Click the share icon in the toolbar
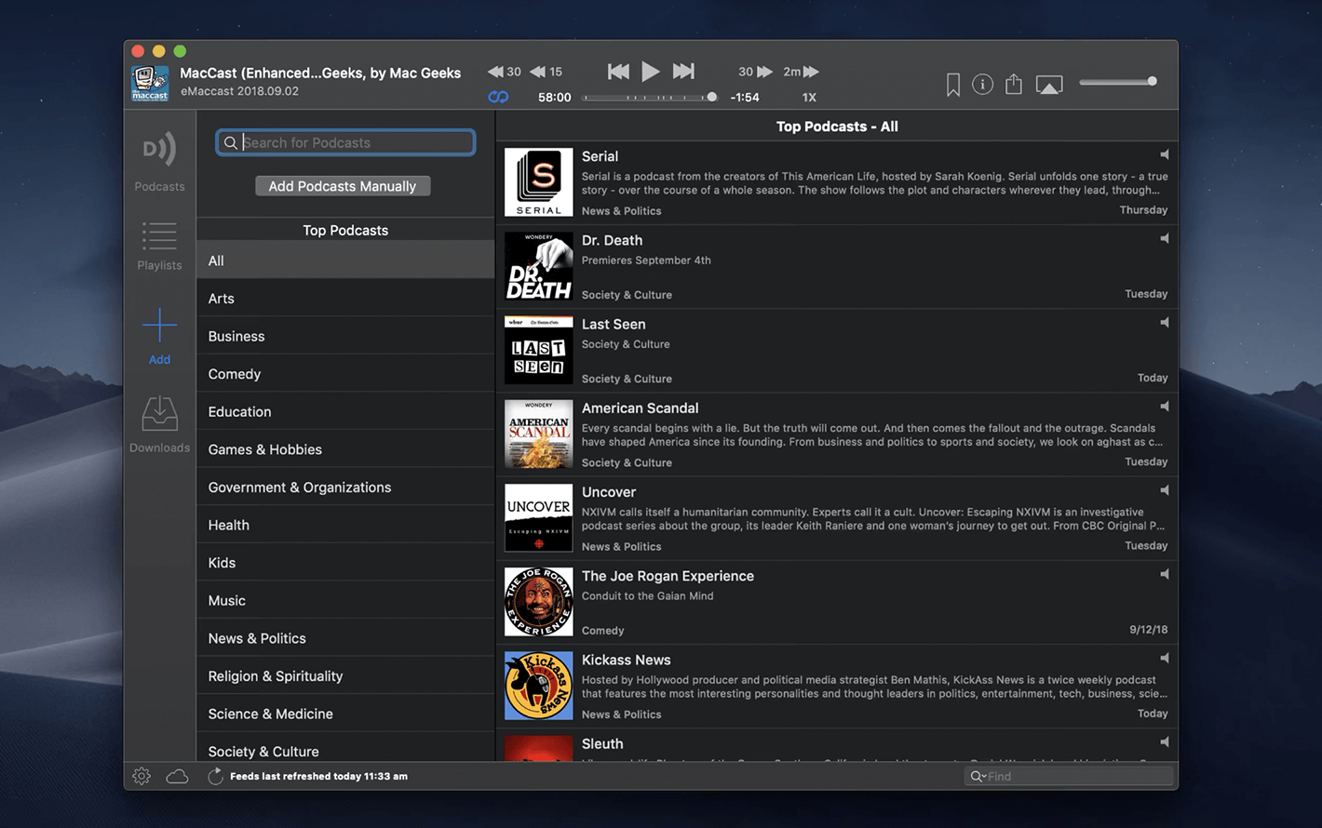The height and width of the screenshot is (828, 1322). (1014, 85)
